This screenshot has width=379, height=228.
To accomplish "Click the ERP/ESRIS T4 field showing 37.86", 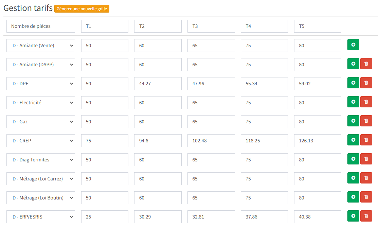I will tap(265, 217).
